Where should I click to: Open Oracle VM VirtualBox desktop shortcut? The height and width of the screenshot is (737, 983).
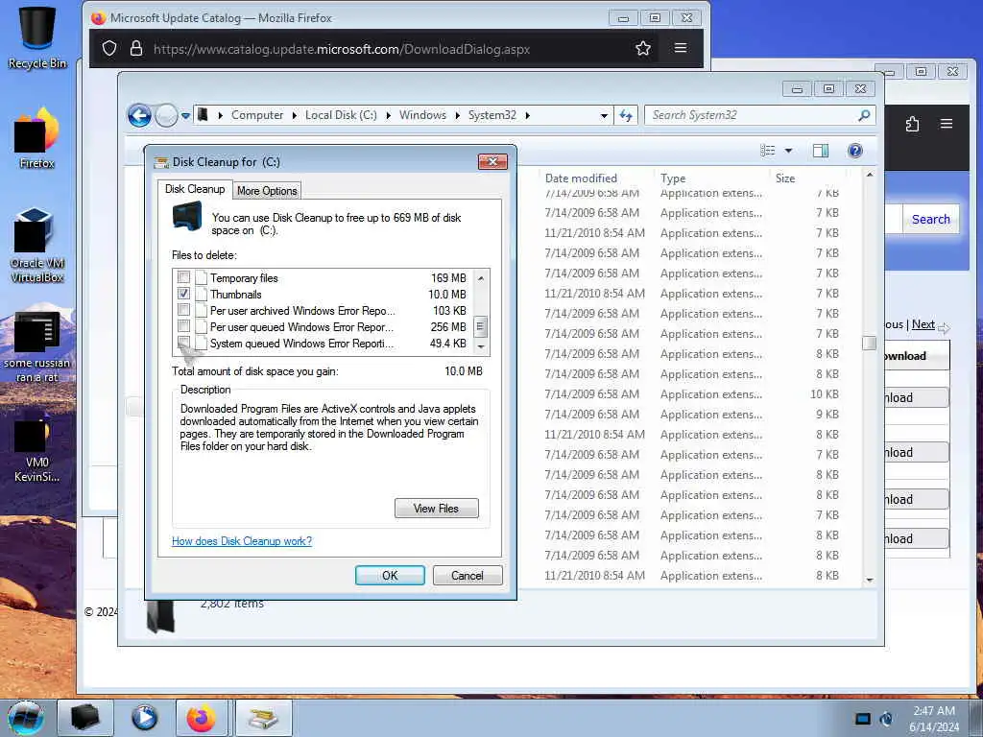[37, 245]
